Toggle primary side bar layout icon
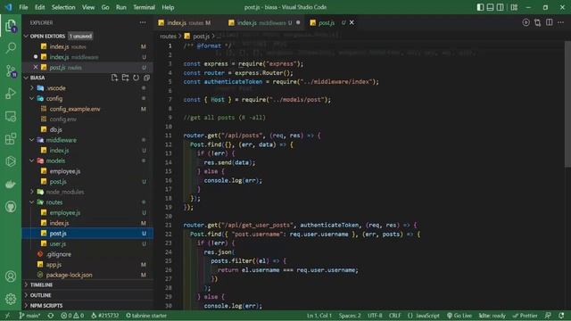Image resolution: width=571 pixels, height=321 pixels. (480, 7)
